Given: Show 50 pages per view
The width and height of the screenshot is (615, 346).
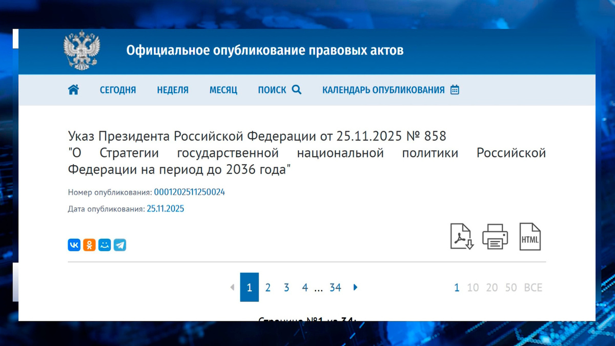Looking at the screenshot, I should click(x=511, y=288).
